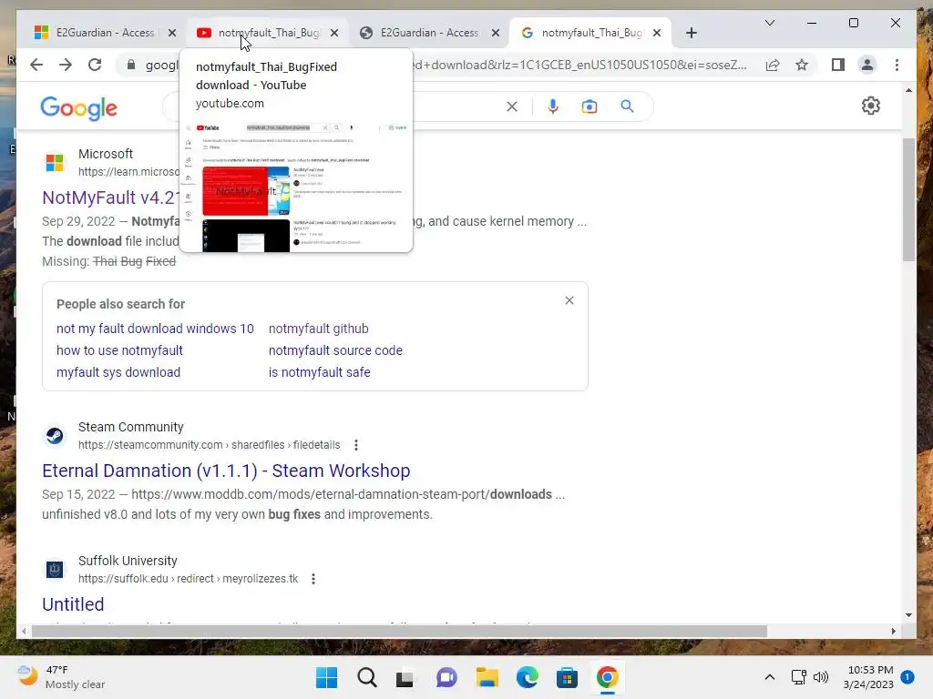Clear the Google search box

coord(512,106)
